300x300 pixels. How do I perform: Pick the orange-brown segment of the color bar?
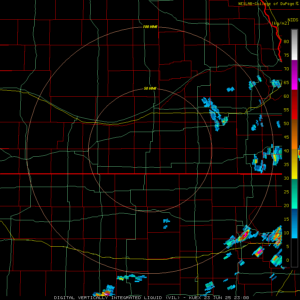294,134
